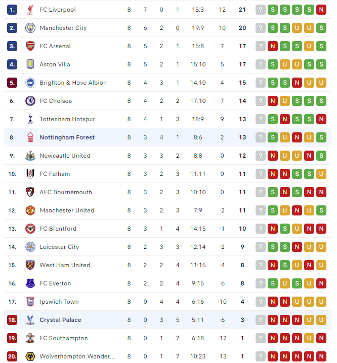Click the FC Chelsea club crest
The height and width of the screenshot is (363, 337).
[x=30, y=101]
